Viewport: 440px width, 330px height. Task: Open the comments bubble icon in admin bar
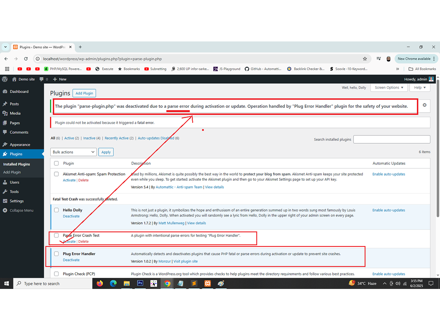(x=41, y=79)
